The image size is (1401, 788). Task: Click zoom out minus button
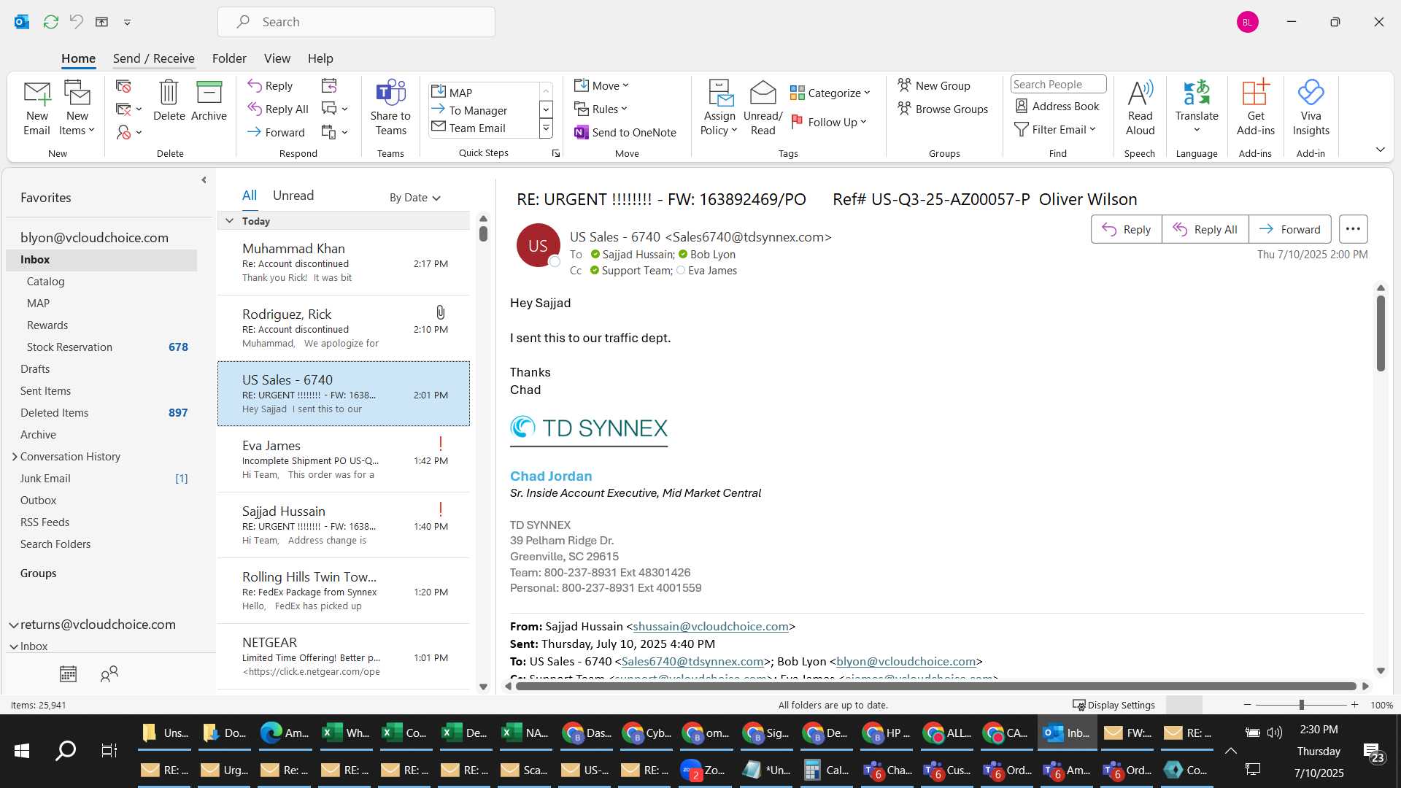[x=1247, y=705]
